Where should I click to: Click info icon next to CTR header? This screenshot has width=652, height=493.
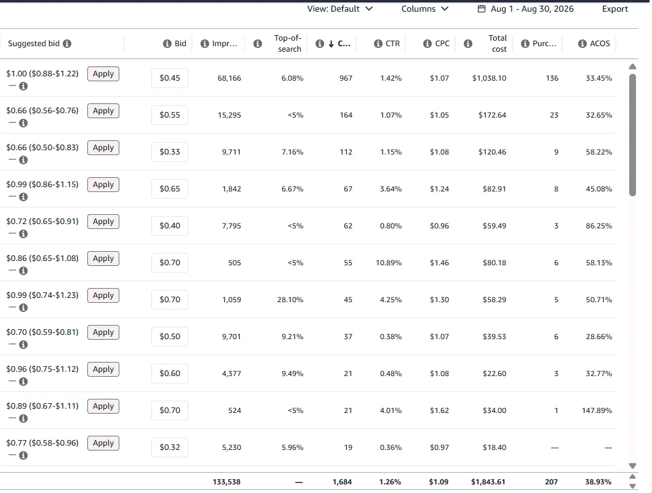point(378,44)
